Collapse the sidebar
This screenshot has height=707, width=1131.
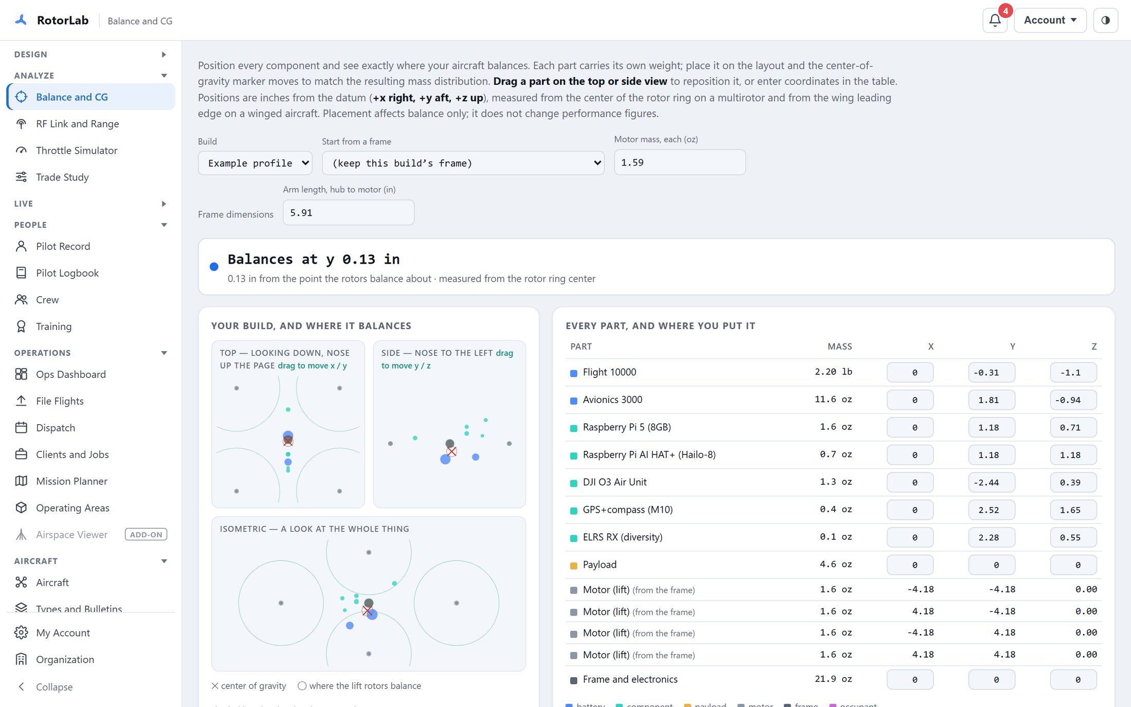[90, 687]
